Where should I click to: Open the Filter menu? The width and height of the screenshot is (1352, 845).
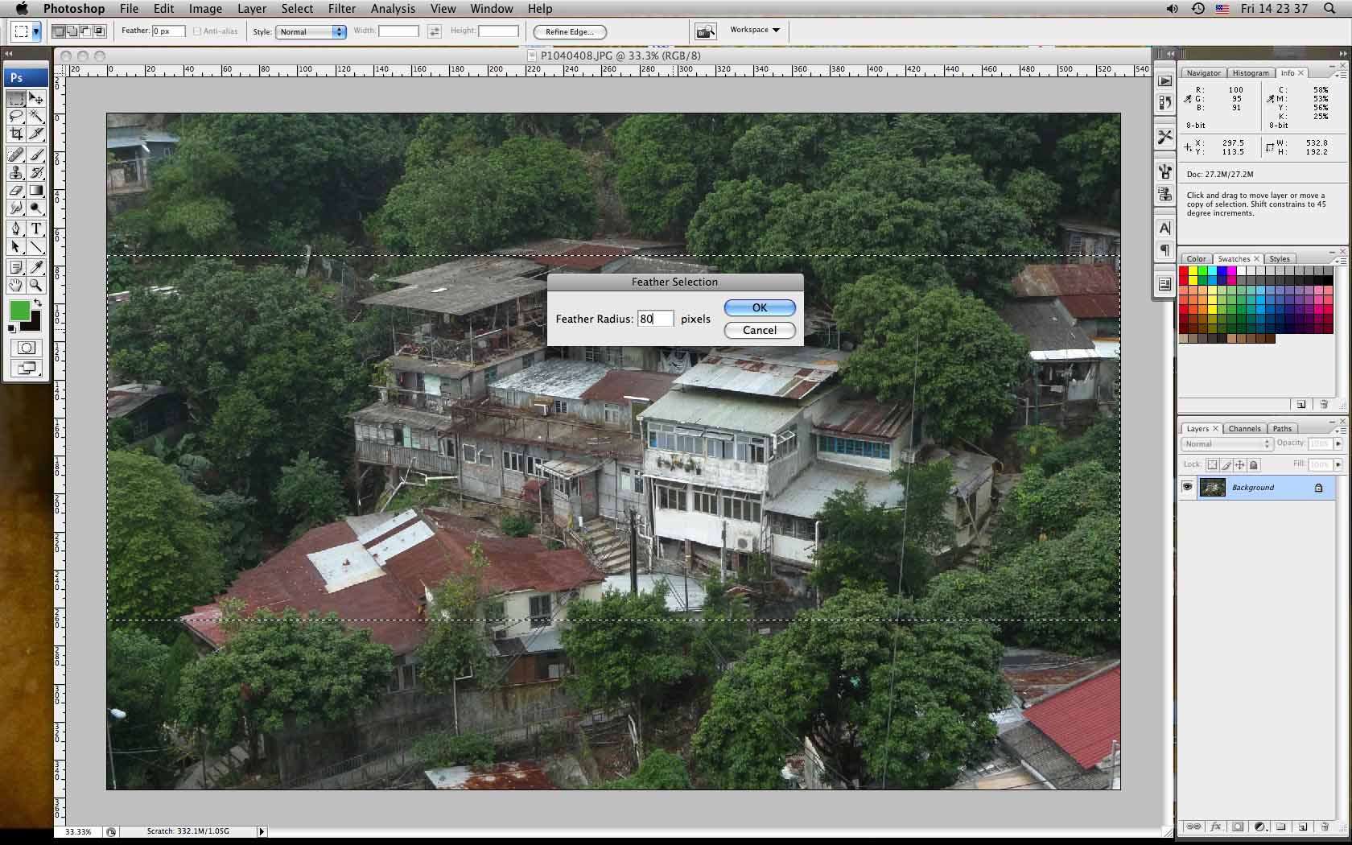tap(342, 9)
